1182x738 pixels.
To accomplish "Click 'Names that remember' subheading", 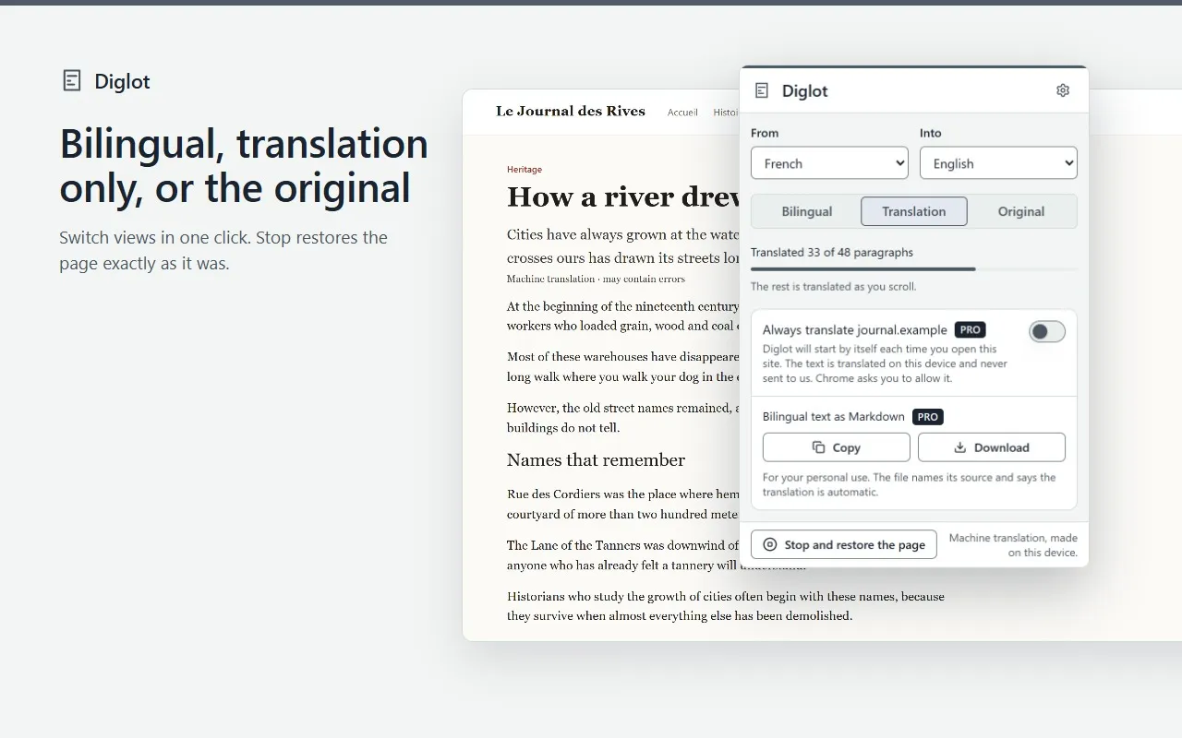I will 596,460.
